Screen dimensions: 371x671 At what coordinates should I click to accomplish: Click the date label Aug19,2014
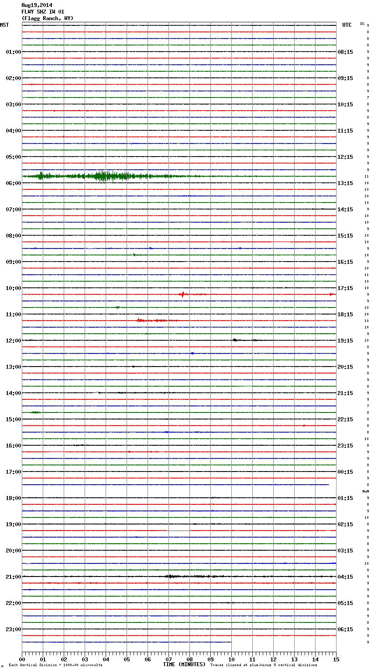(x=37, y=5)
